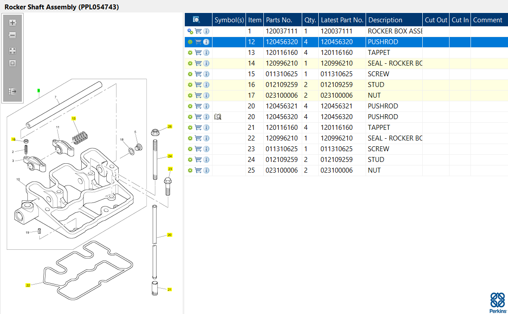The width and height of the screenshot is (508, 314).
Task: Click the four-squares grid view icon
Action: click(x=12, y=51)
